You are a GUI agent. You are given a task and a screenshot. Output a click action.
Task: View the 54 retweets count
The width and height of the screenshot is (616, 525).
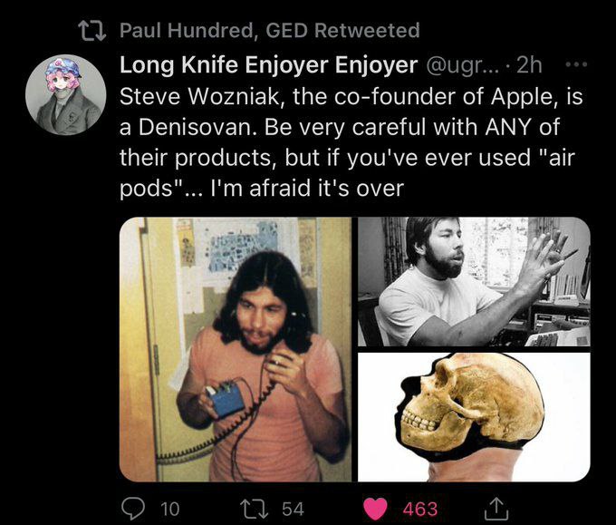point(293,509)
